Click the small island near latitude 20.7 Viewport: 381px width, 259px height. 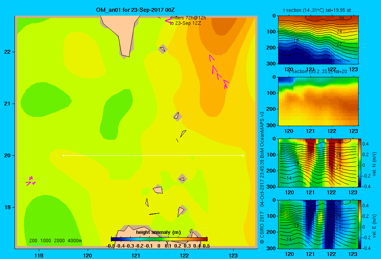[178, 117]
